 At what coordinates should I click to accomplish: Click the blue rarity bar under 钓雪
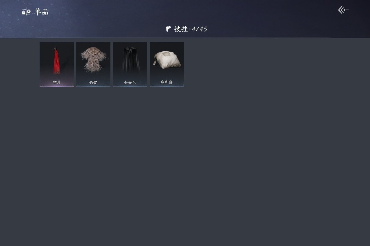coord(93,86)
